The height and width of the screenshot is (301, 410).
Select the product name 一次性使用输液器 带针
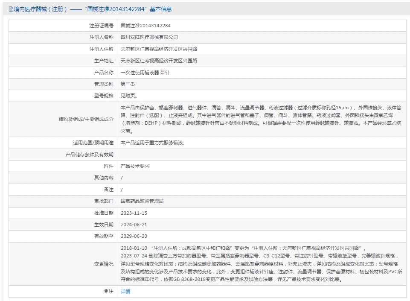[145, 73]
